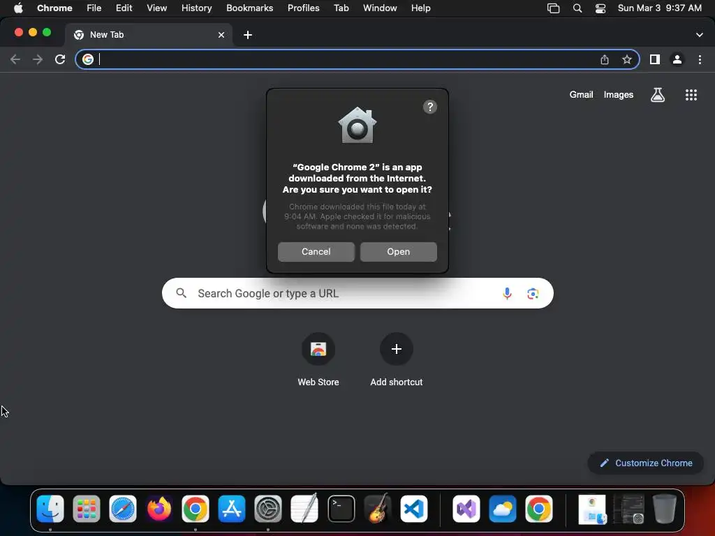This screenshot has width=715, height=536.
Task: Open the File menu
Action: click(94, 8)
